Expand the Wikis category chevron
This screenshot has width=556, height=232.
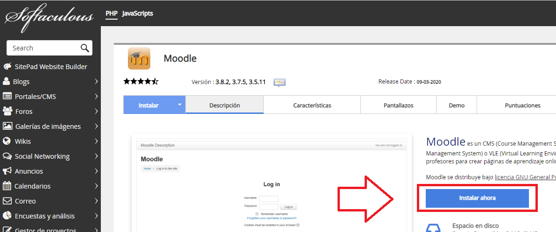97,141
